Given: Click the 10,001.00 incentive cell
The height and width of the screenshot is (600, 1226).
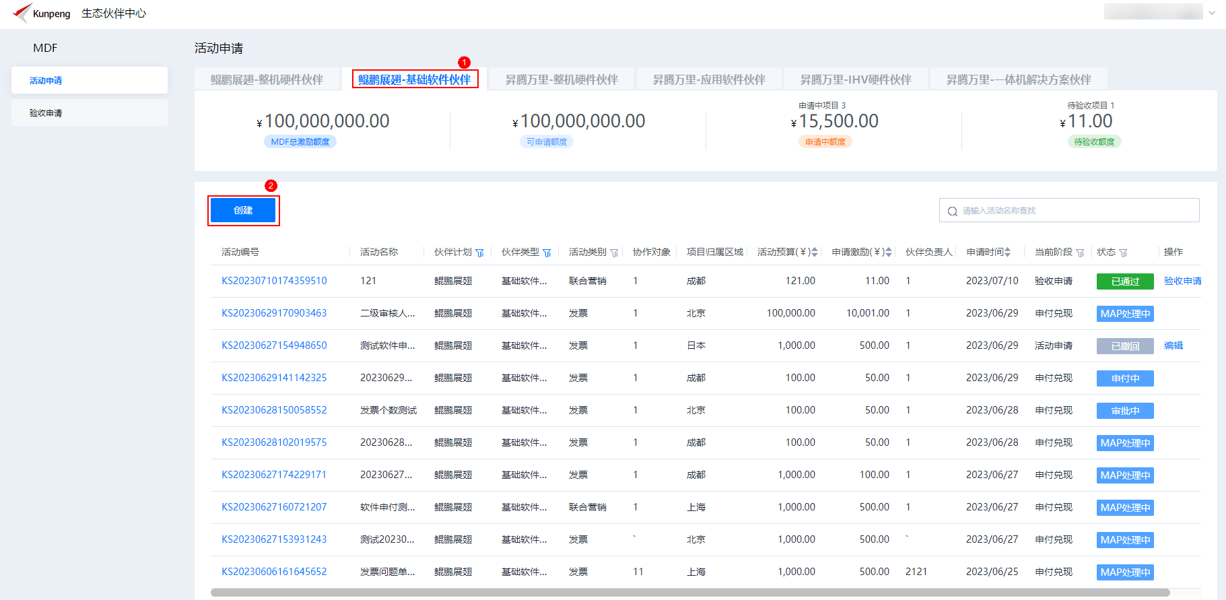Looking at the screenshot, I should [868, 313].
